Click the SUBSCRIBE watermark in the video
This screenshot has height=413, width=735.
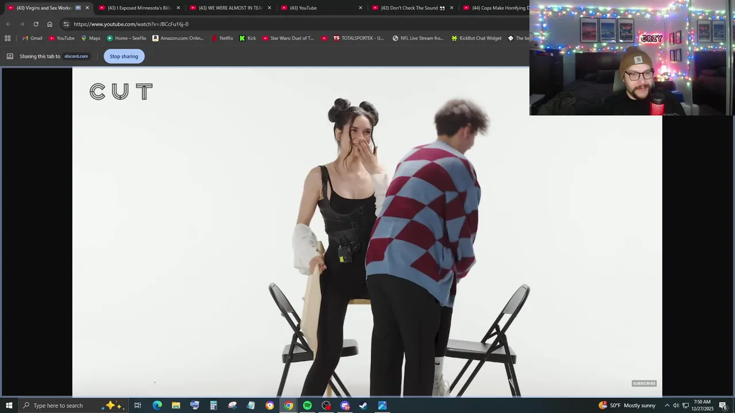644,383
